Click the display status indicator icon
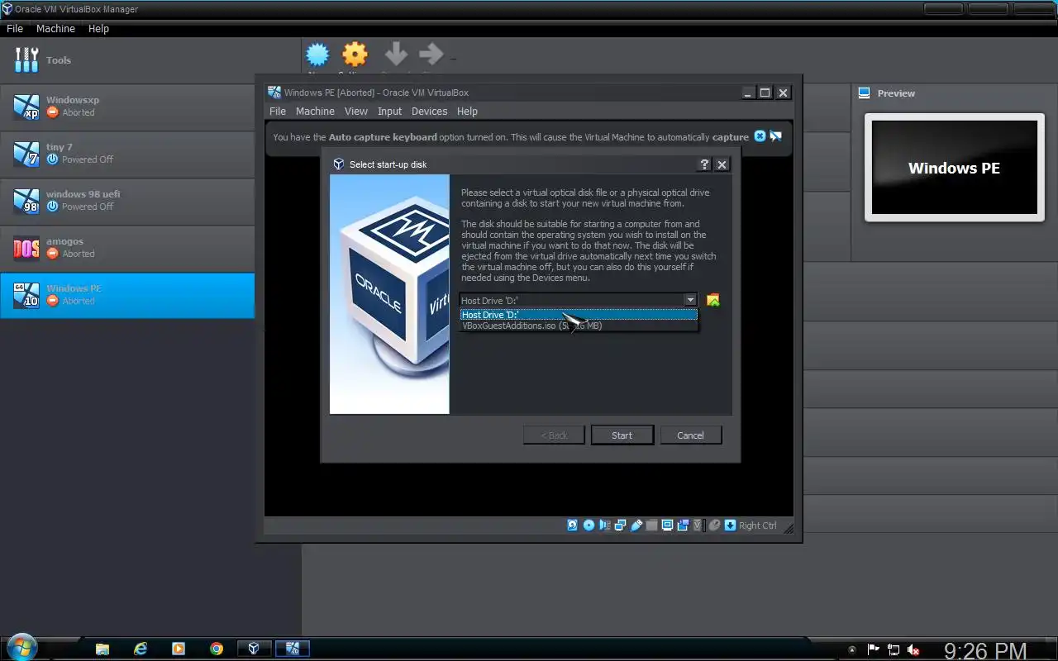 tap(667, 525)
